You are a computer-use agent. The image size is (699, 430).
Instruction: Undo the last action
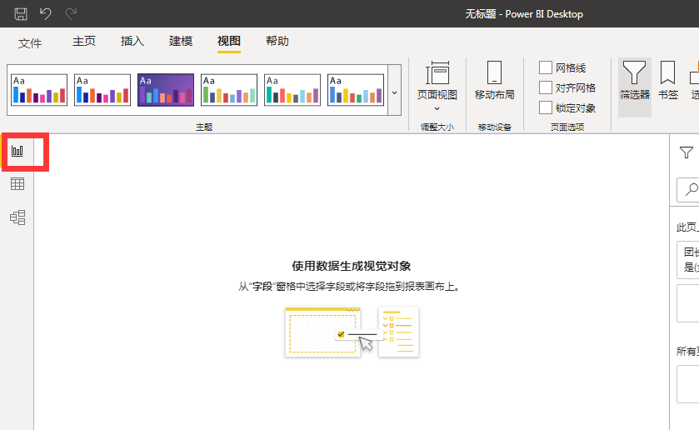46,14
